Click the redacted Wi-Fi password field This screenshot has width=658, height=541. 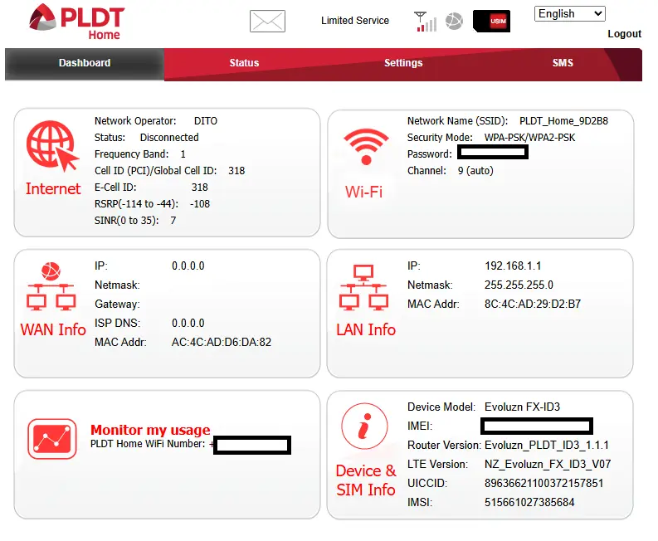pyautogui.click(x=493, y=153)
